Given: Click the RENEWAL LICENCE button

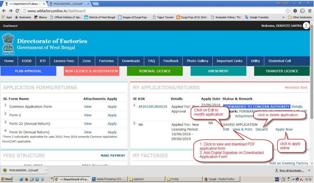Looking at the screenshot, I should (x=155, y=71).
